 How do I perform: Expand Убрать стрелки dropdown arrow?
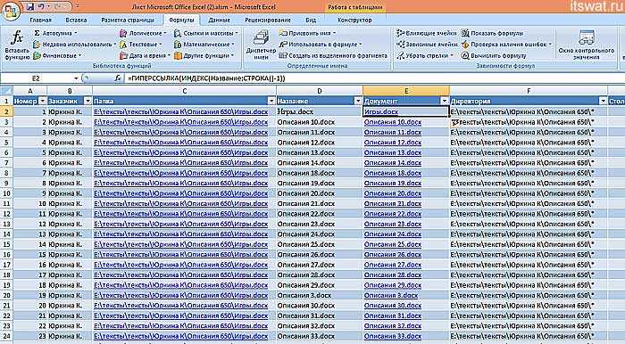[452, 55]
